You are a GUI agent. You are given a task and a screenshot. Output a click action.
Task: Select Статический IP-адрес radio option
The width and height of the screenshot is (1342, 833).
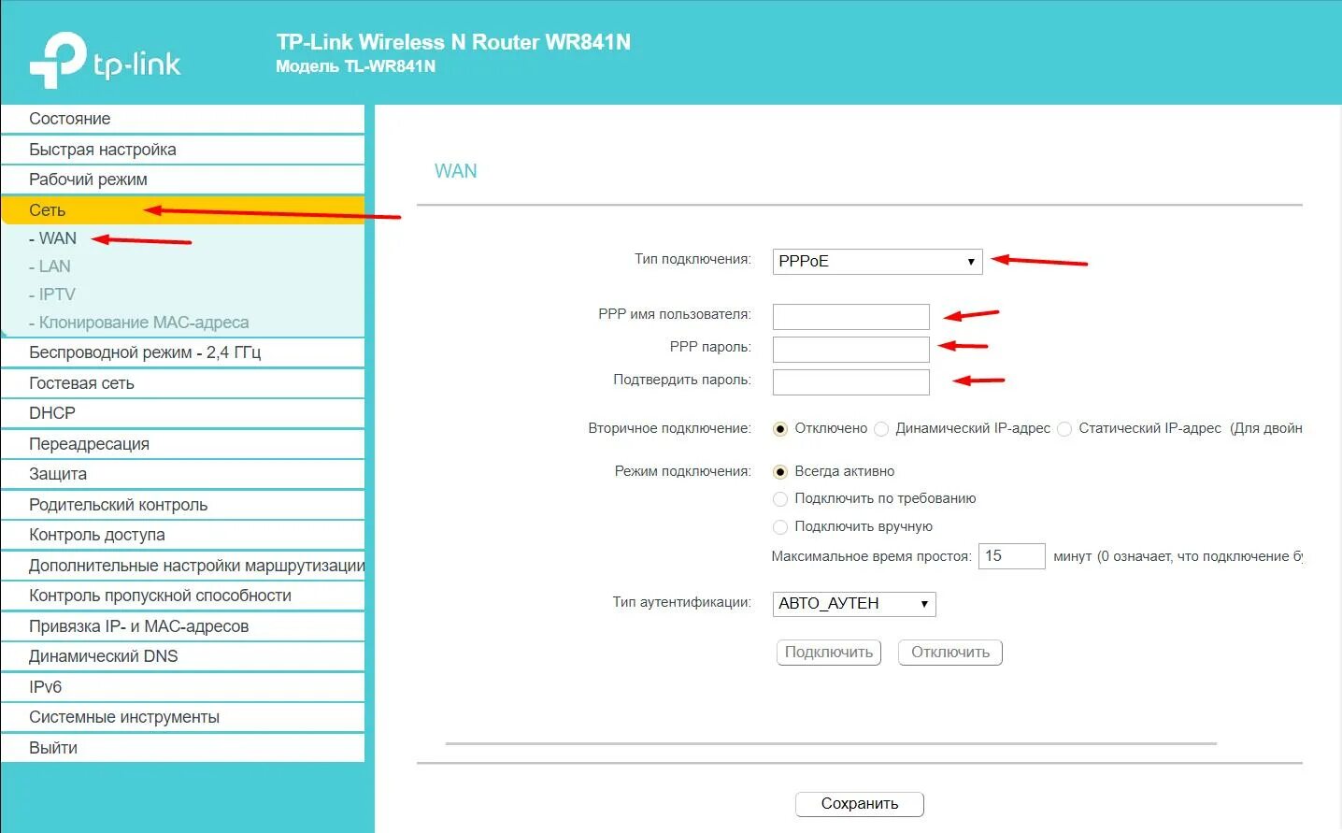pyautogui.click(x=1064, y=429)
